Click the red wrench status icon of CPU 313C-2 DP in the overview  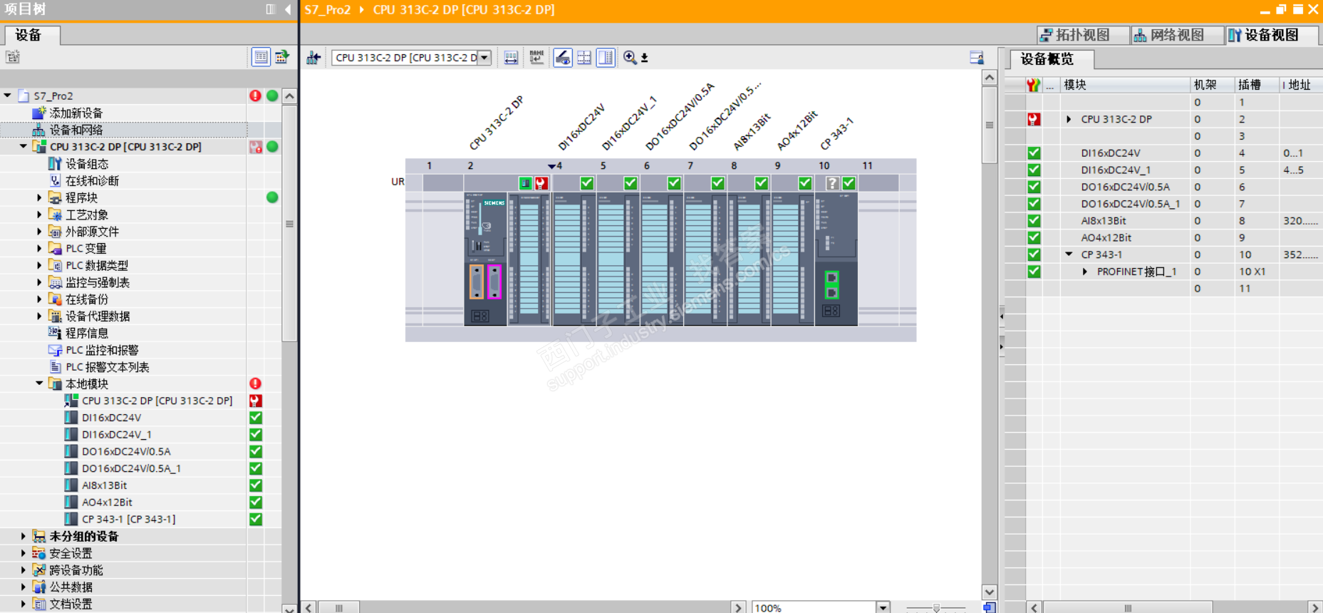1034,119
